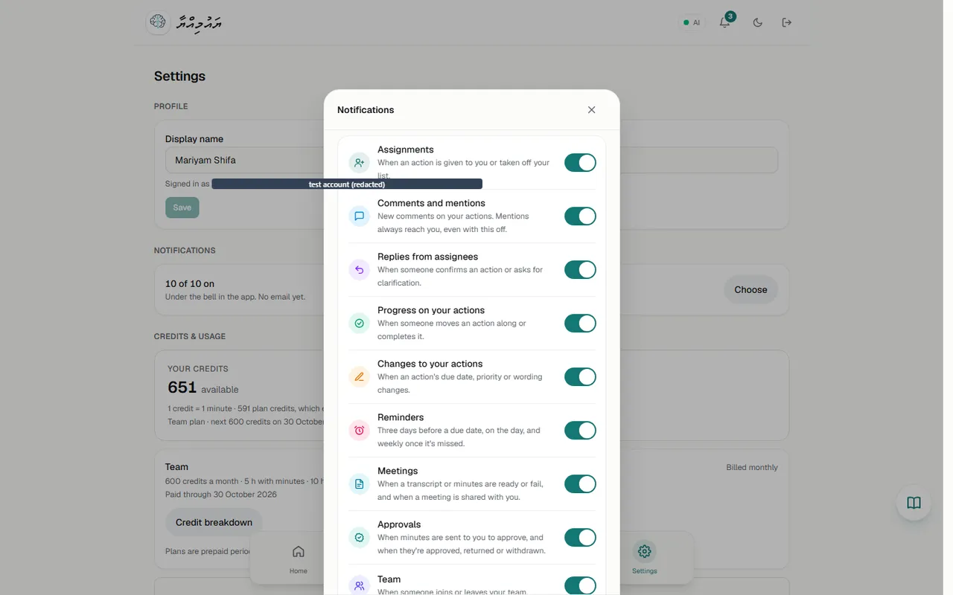Viewport: 953px width, 595px height.
Task: Close the Notifications dialog
Action: click(x=591, y=110)
